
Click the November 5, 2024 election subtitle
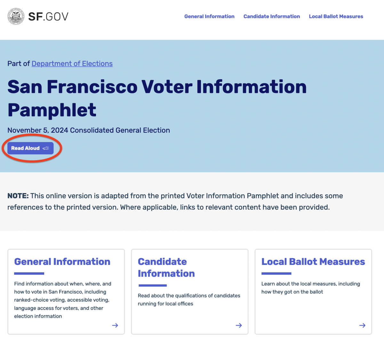coord(89,130)
